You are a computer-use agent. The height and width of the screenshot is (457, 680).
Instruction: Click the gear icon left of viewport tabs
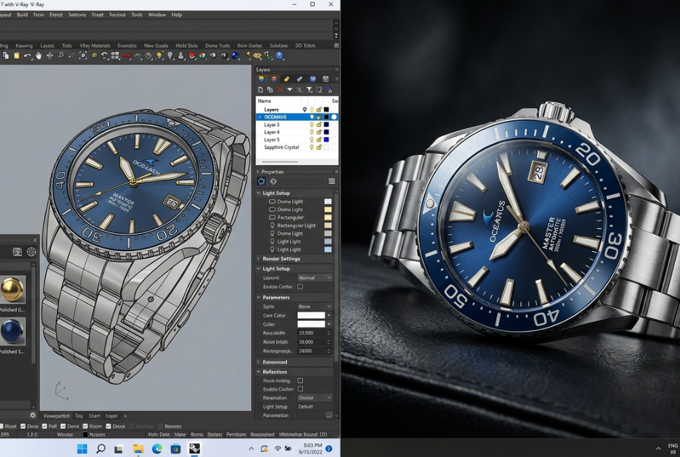click(33, 415)
